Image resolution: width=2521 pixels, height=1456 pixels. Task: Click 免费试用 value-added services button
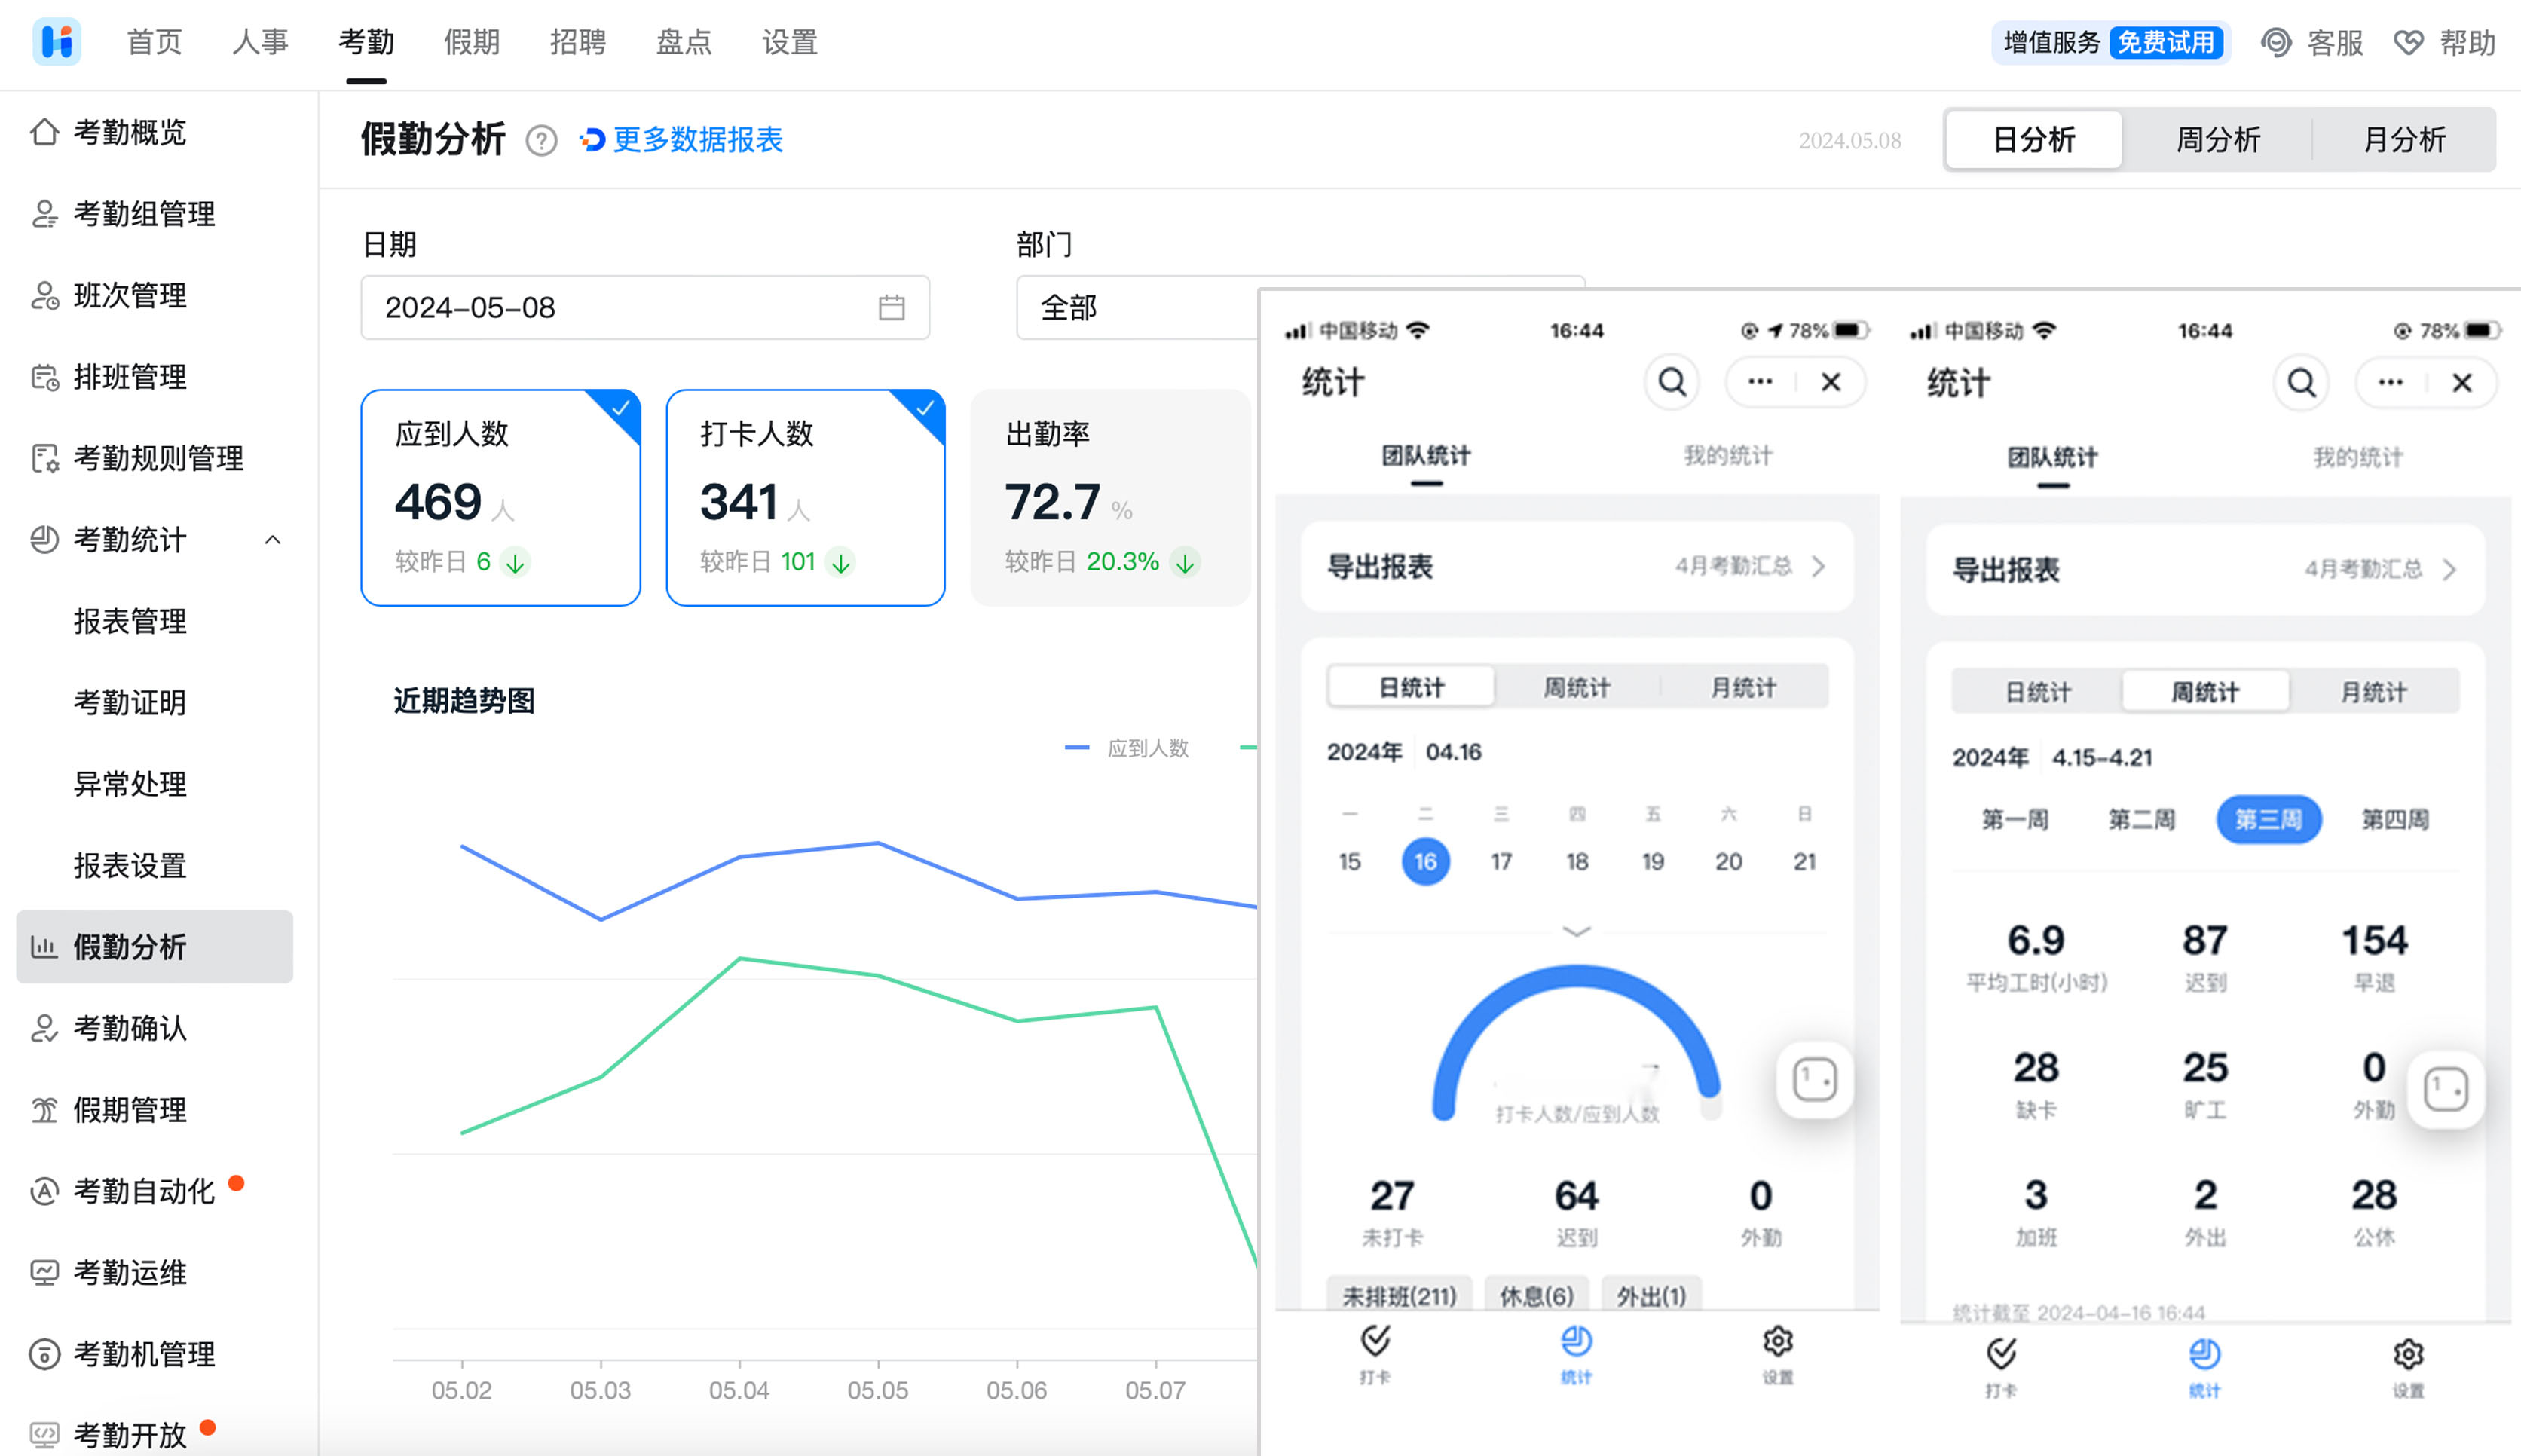point(2166,42)
